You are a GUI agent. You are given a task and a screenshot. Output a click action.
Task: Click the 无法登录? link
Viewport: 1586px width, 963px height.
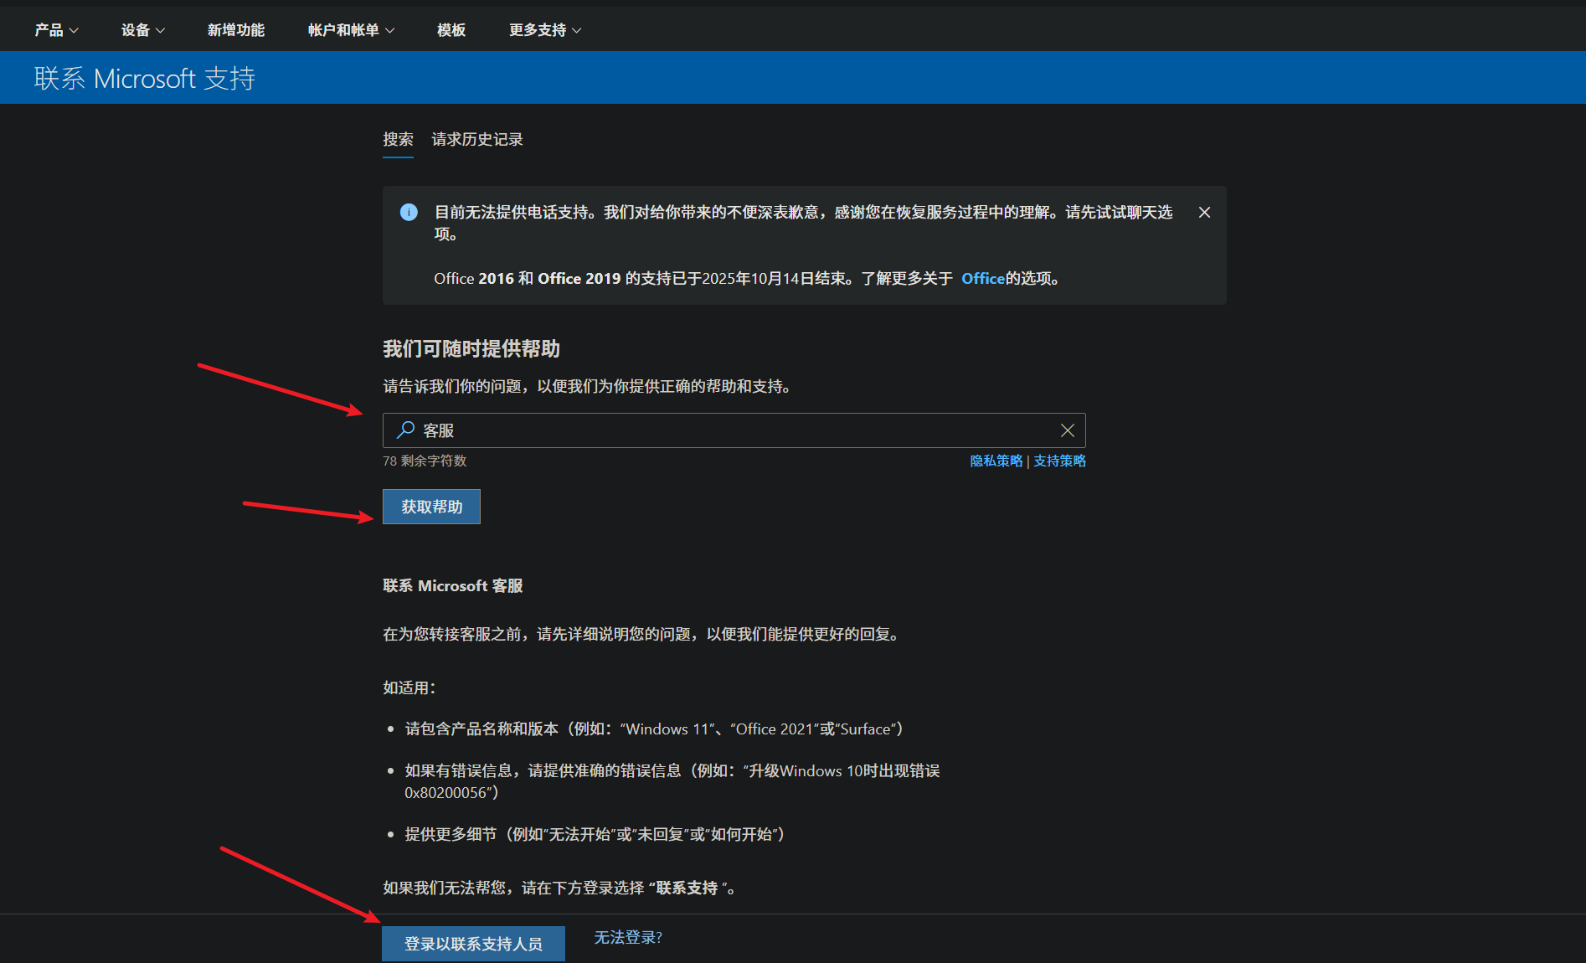(627, 936)
